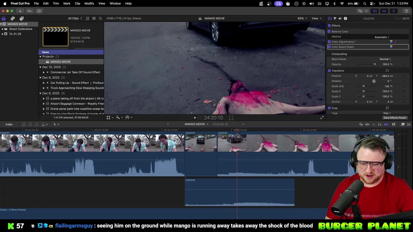Toggle the browser panel grid icon

[375, 11]
